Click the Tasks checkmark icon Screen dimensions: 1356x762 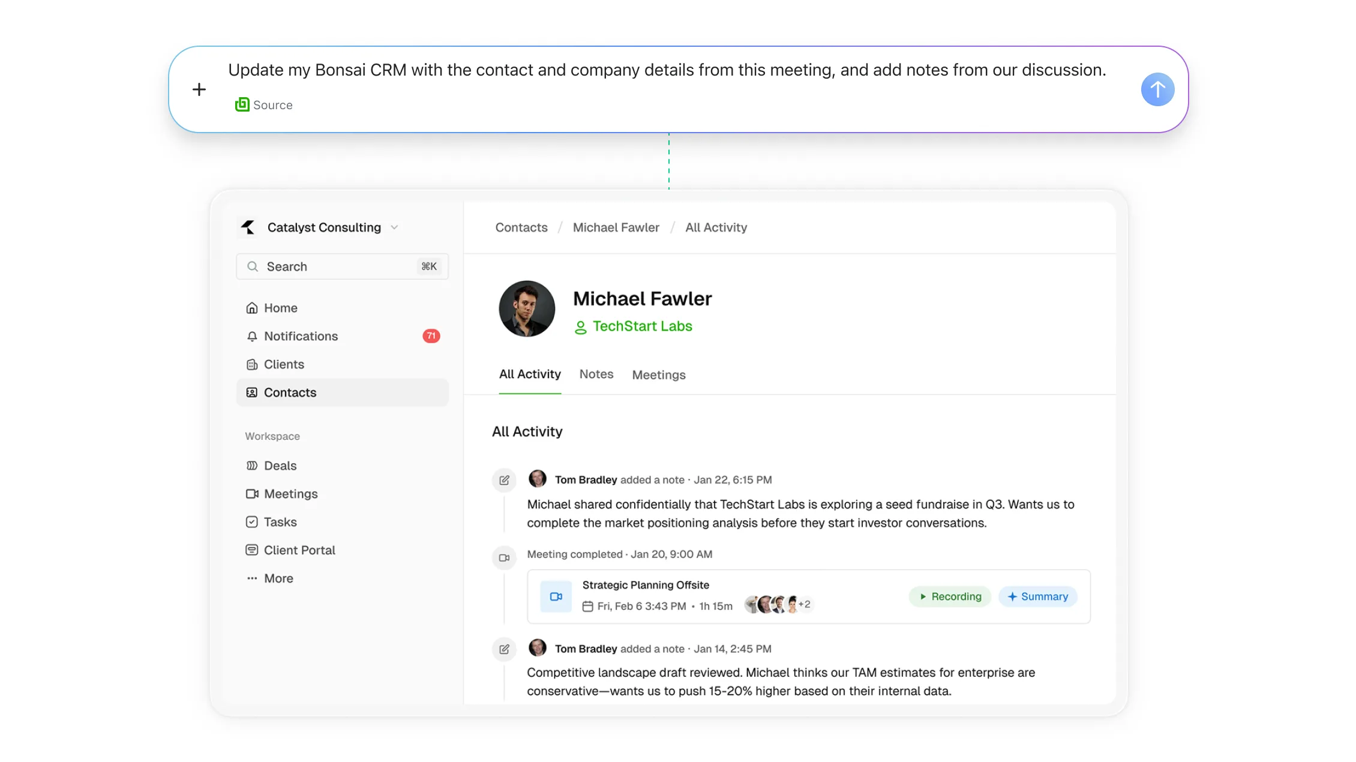pos(252,522)
